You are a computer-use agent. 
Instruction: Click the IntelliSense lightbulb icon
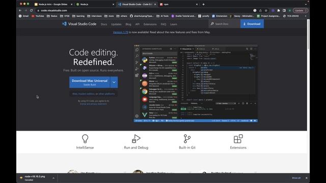85,139
